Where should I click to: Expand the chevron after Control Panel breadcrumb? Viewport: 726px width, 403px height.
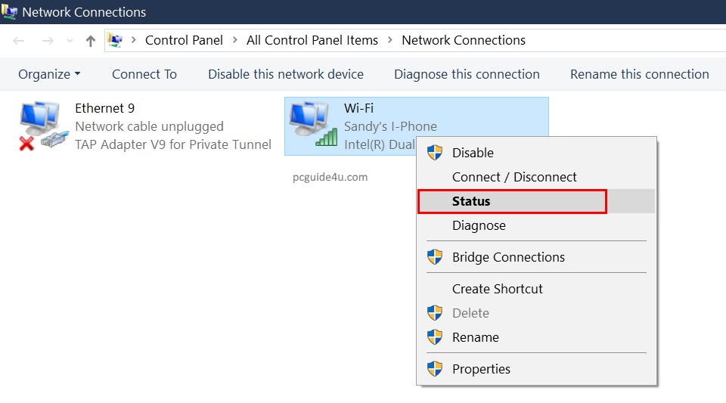tap(235, 40)
